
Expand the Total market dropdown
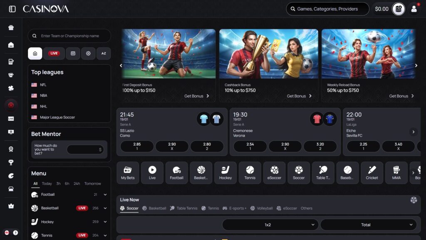point(368,224)
